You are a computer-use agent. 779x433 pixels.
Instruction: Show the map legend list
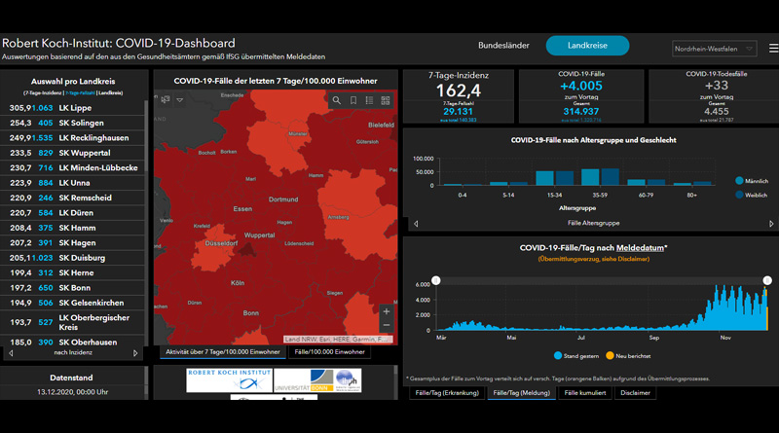coord(369,100)
